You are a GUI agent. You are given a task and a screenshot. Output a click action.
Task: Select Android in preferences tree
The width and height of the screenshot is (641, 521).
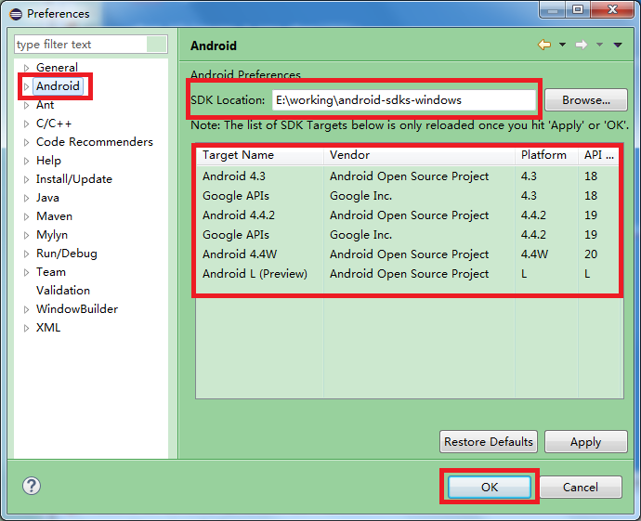[58, 86]
